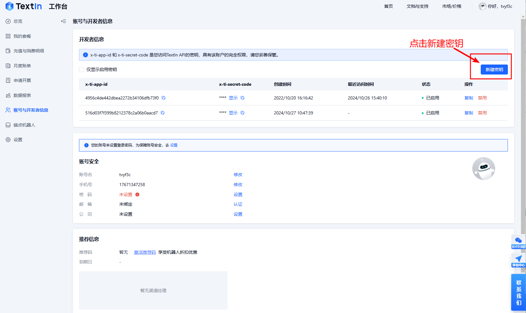Copy first row secret code icon

pos(243,98)
